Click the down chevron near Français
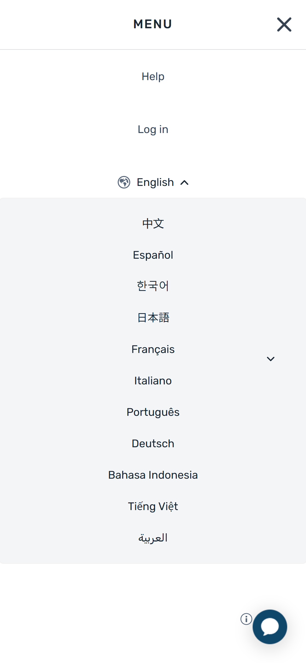306x663 pixels. point(270,359)
